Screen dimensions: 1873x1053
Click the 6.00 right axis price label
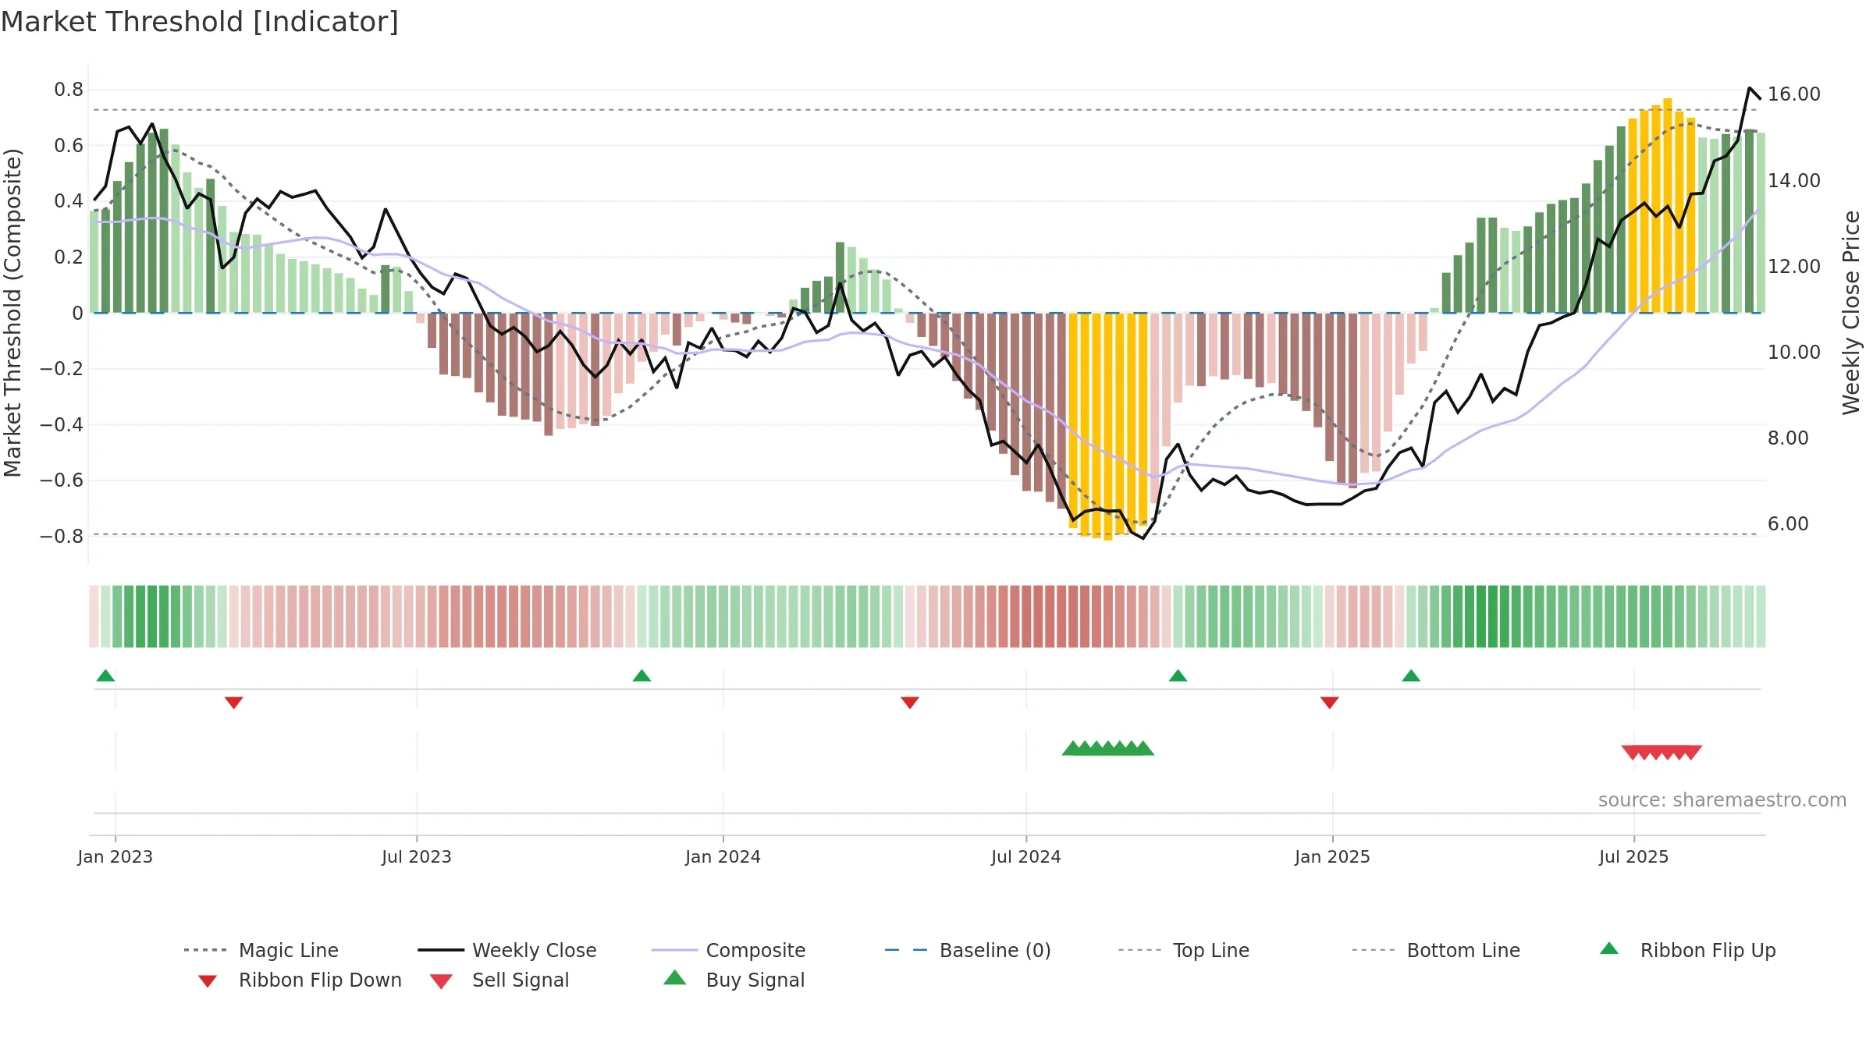[x=1788, y=524]
